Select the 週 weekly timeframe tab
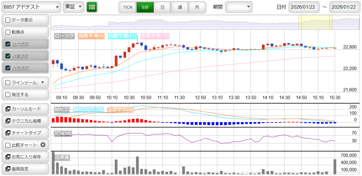Screen dimensions: 362x176 click(180, 7)
